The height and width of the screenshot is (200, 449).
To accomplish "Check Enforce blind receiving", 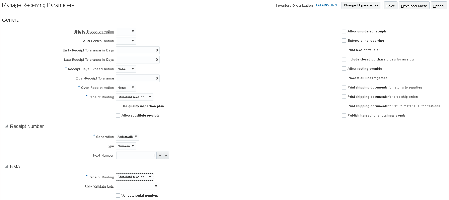I will pyautogui.click(x=344, y=41).
